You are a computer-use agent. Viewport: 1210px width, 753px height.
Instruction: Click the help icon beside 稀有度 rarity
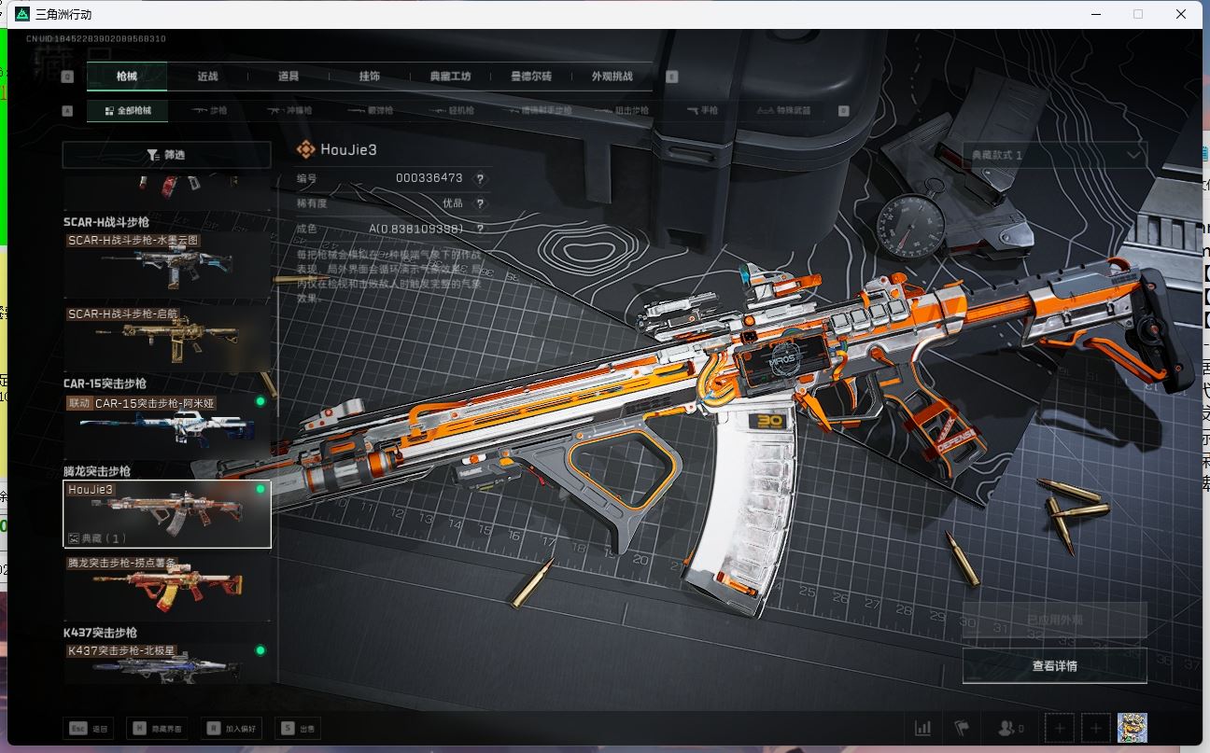(x=481, y=203)
